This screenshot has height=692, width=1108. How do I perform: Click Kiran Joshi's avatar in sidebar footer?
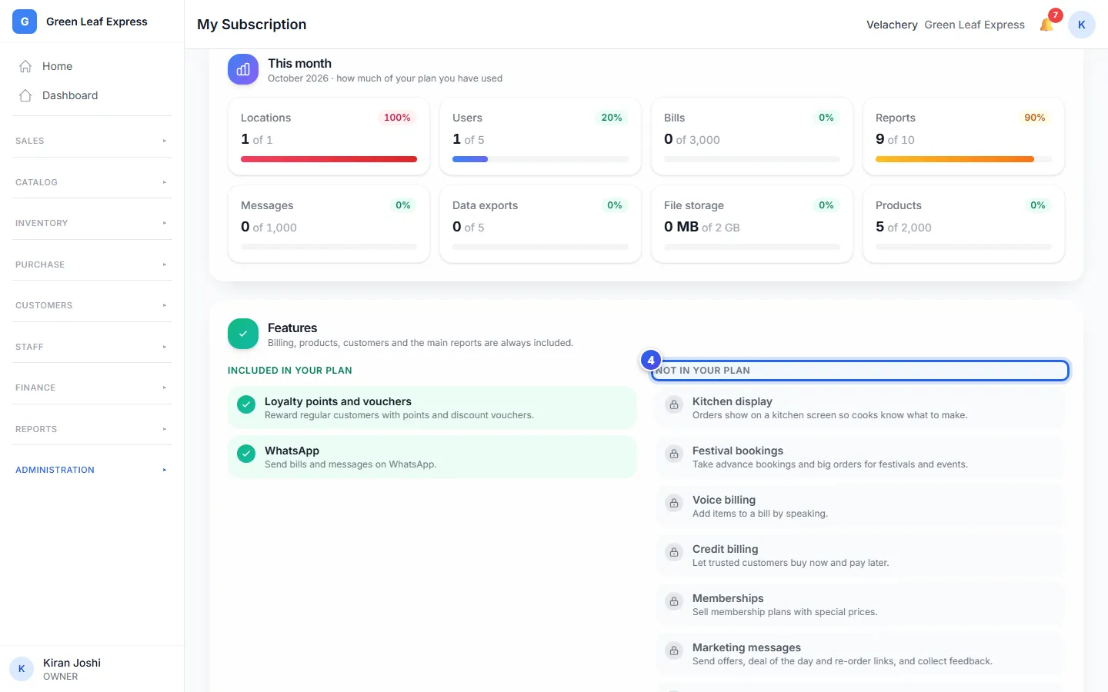click(22, 669)
